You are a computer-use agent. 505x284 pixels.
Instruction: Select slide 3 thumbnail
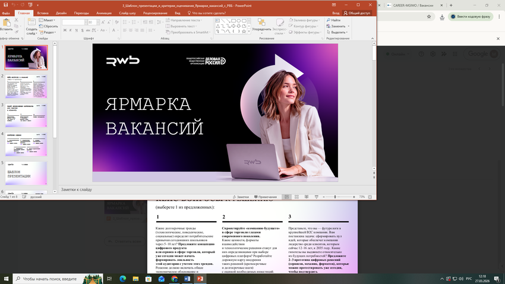pos(26,115)
